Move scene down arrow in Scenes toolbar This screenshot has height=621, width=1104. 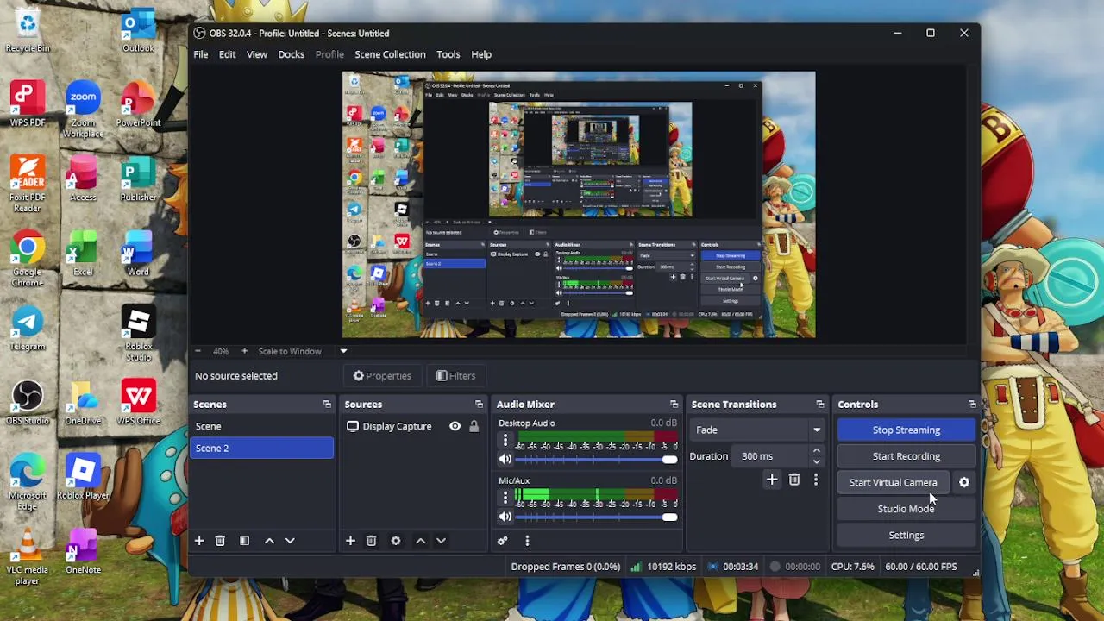point(290,541)
